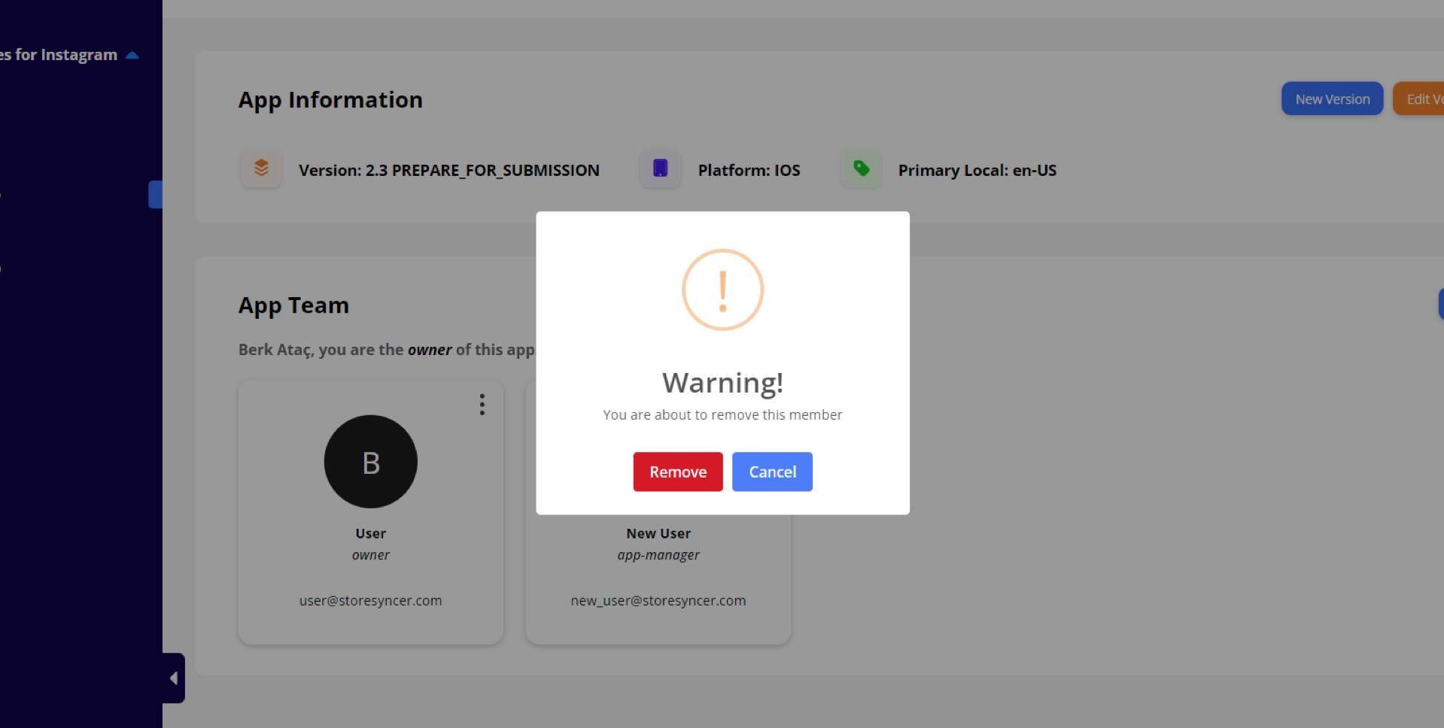Expand the app selector caret beside Instagram
The height and width of the screenshot is (728, 1444).
click(132, 55)
